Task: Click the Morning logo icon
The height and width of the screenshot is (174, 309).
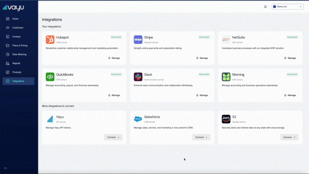Action: 226,77
